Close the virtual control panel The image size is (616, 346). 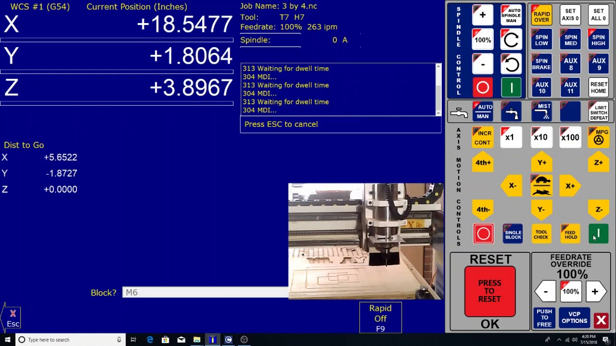pyautogui.click(x=601, y=320)
